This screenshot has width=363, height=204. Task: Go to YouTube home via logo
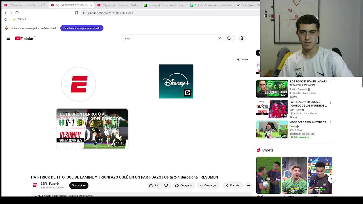[24, 38]
